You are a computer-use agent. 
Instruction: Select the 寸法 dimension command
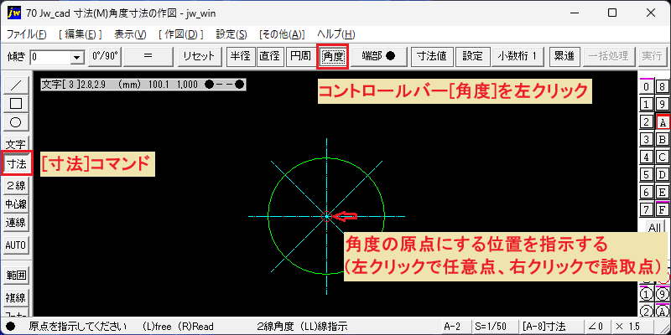(16, 163)
